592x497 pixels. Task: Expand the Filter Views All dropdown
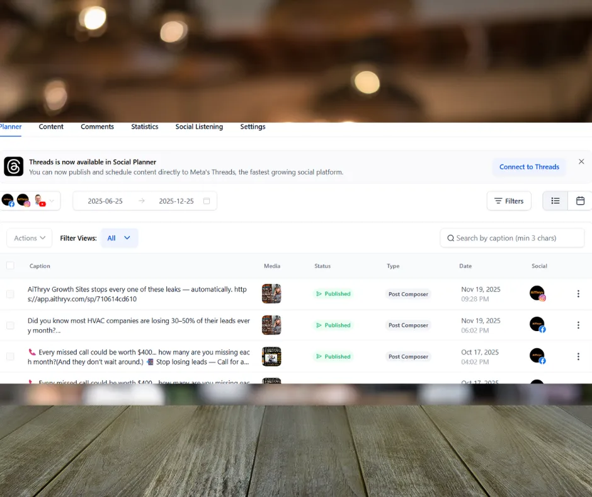(x=119, y=238)
